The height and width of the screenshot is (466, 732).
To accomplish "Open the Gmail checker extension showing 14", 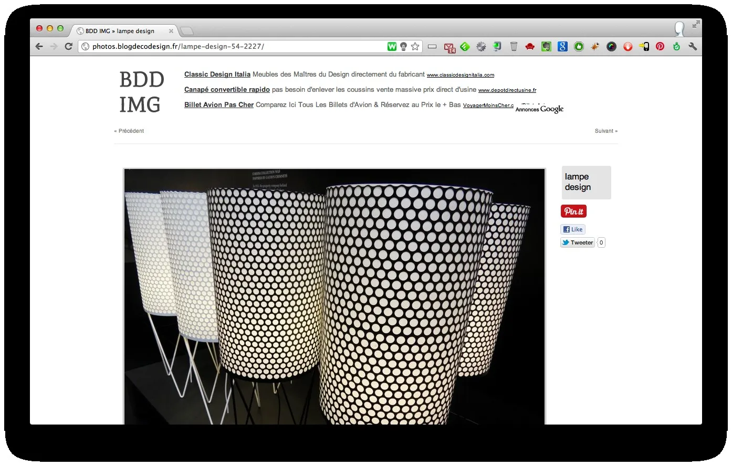I will tap(449, 47).
